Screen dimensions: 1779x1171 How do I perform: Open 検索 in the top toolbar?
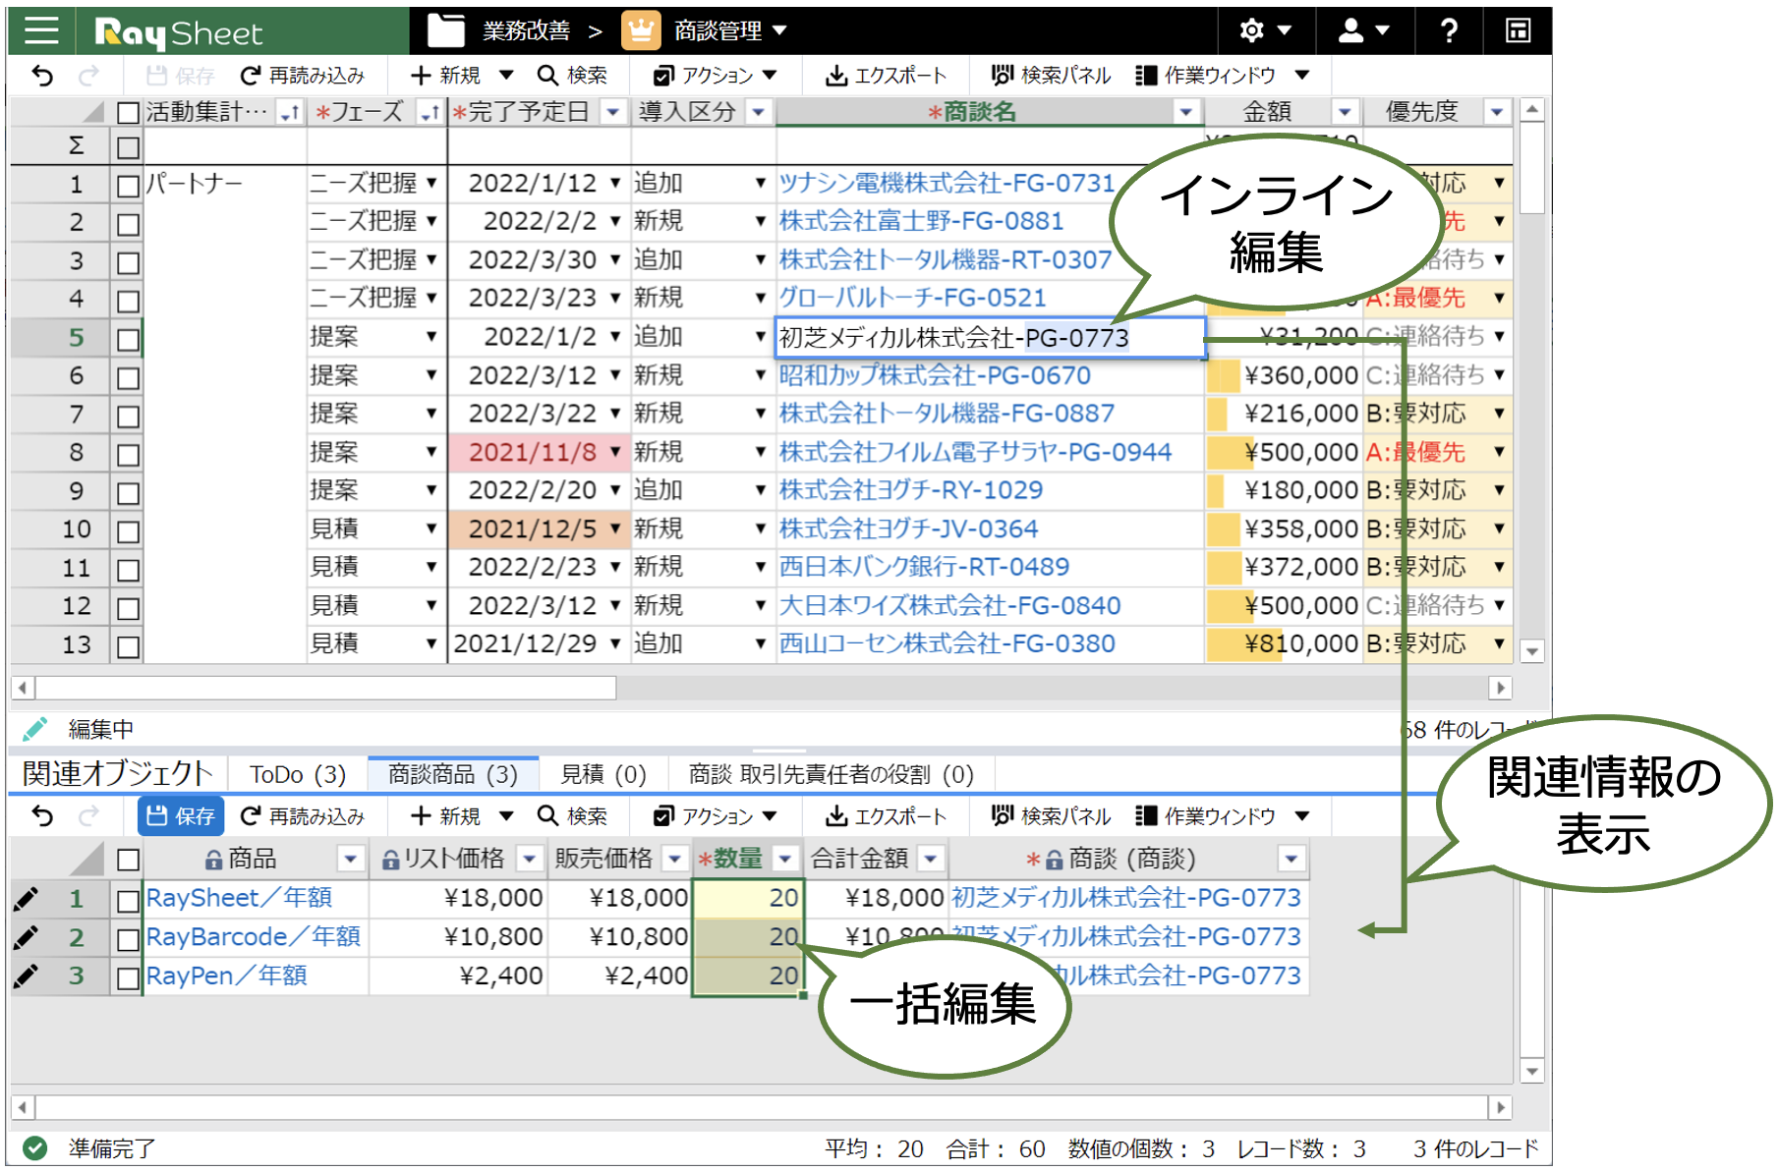pos(572,76)
